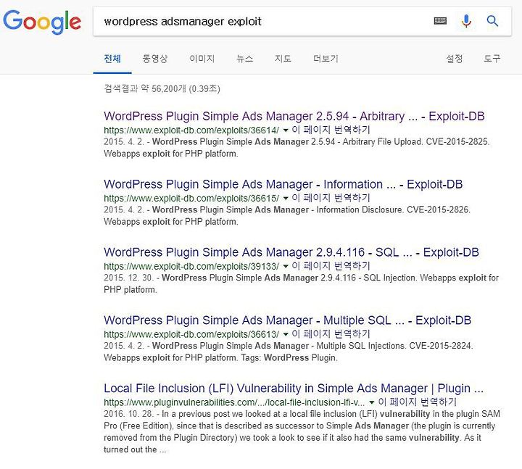Open 설정 settings menu
Image resolution: width=522 pixels, height=469 pixels.
pos(454,59)
